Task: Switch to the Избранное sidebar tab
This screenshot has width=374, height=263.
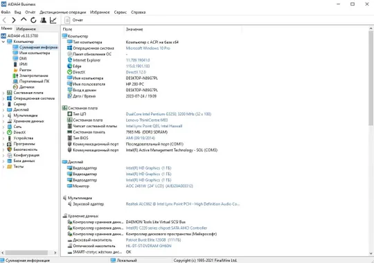Action: [26, 29]
